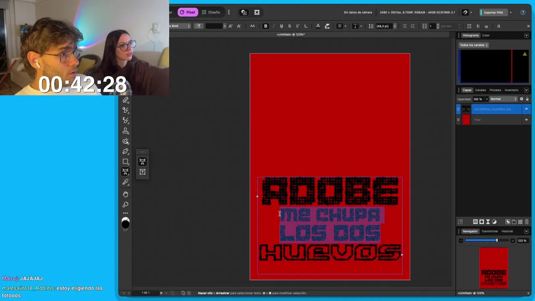Viewport: 535px width, 301px height.
Task: Switch to the Pinceles tab
Action: click(495, 90)
